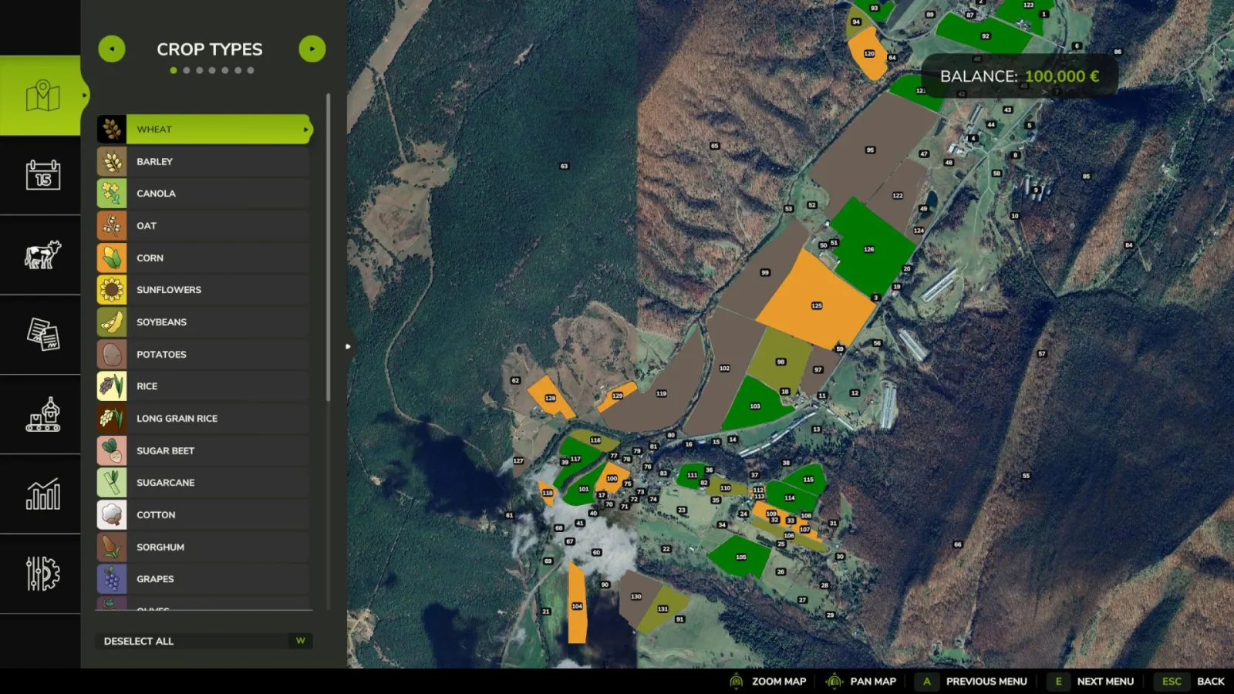Go to previous map filter page arrow
Image resolution: width=1234 pixels, height=694 pixels.
click(x=112, y=49)
